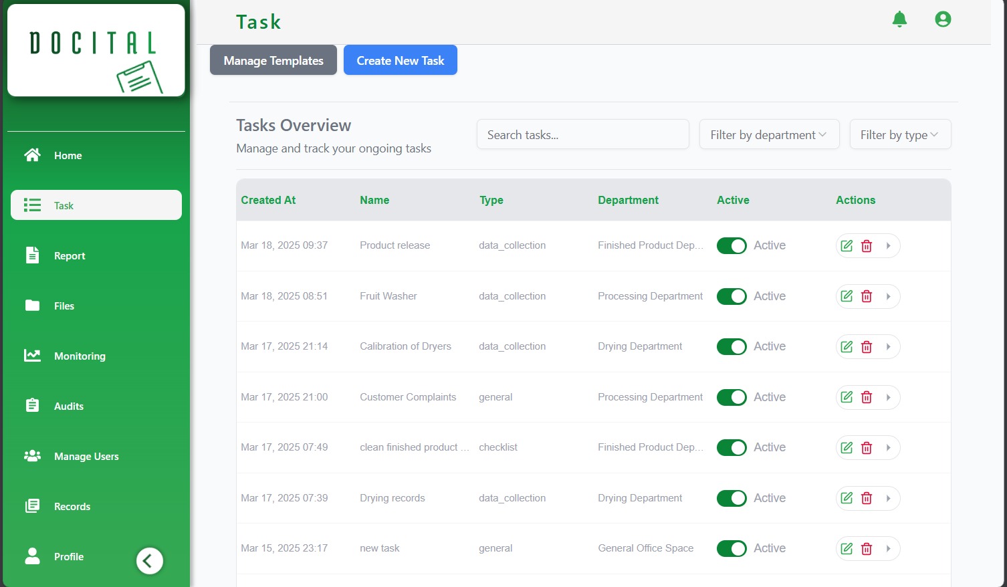
Task: Edit the Customer Complaints task
Action: pyautogui.click(x=847, y=397)
